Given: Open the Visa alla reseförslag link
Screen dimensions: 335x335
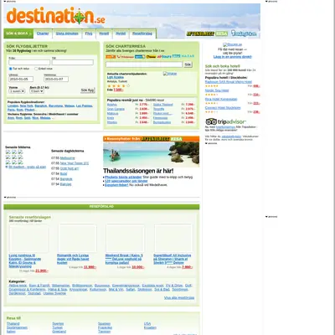Looking at the screenshot, I should click(x=179, y=298).
